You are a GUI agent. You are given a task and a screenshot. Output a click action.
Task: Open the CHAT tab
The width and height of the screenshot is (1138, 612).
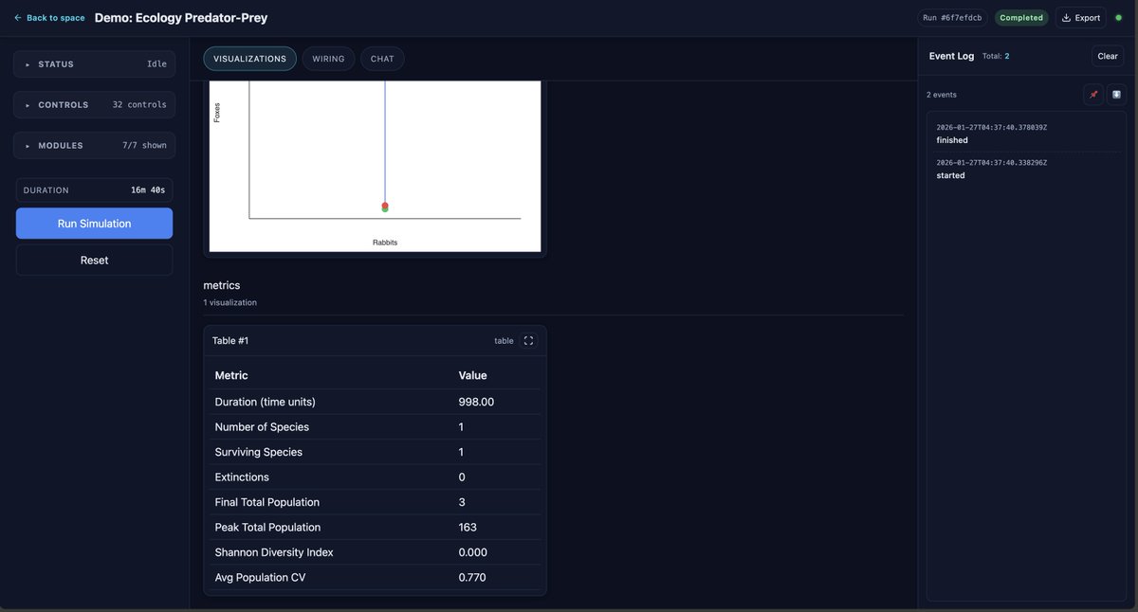click(x=382, y=59)
